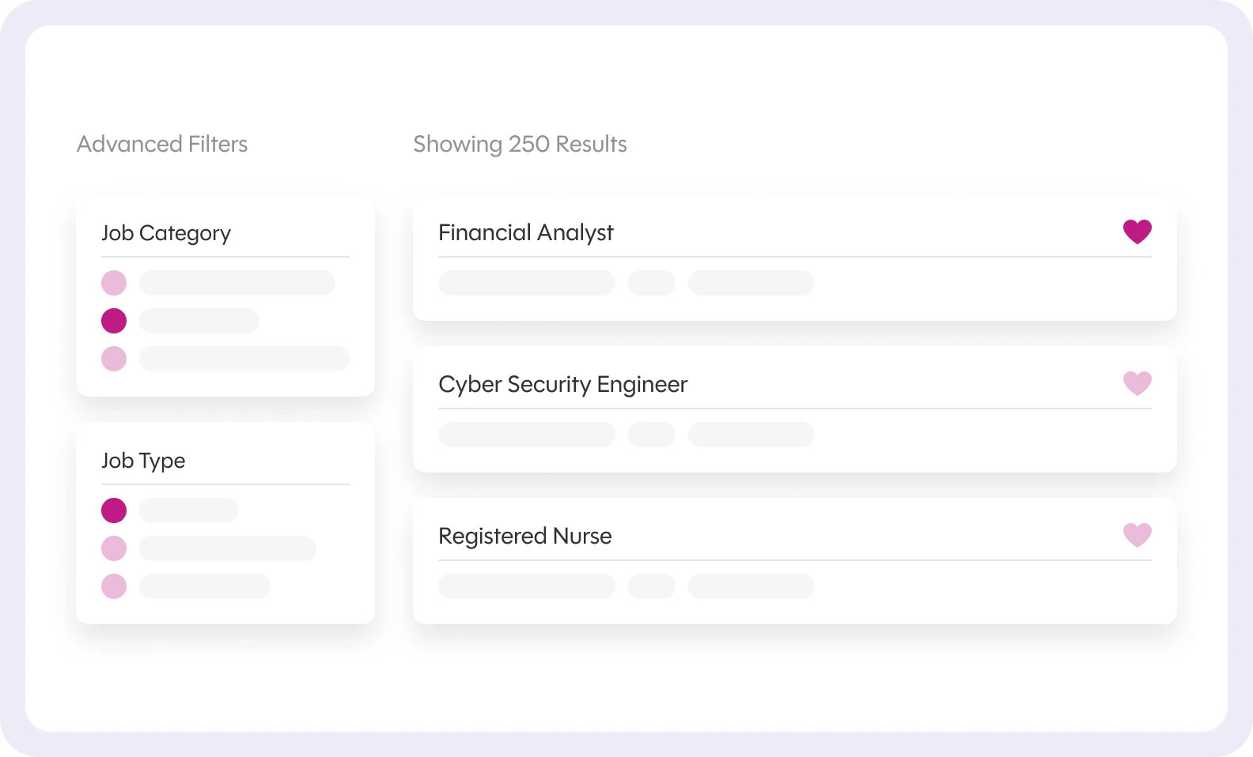Viewport: 1253px width, 757px height.
Task: Open the Financial Analyst job title
Action: pos(526,233)
